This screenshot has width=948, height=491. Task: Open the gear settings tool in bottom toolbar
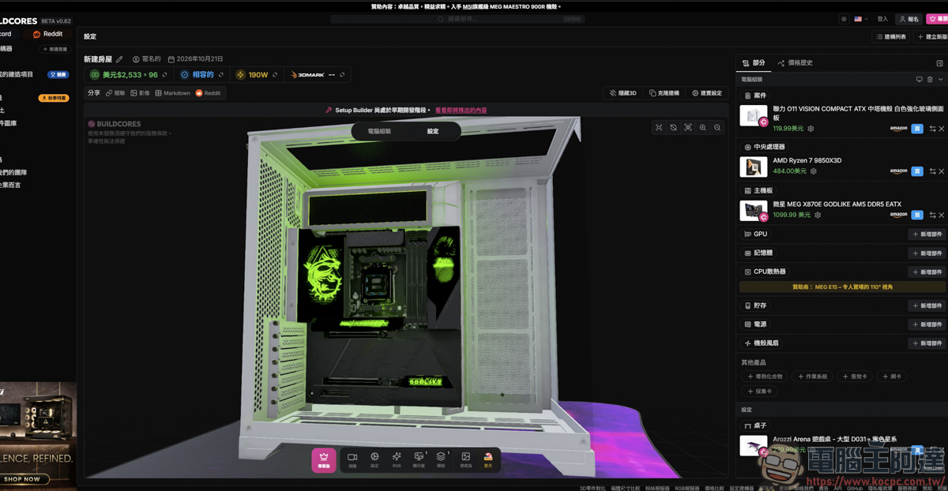pyautogui.click(x=374, y=460)
